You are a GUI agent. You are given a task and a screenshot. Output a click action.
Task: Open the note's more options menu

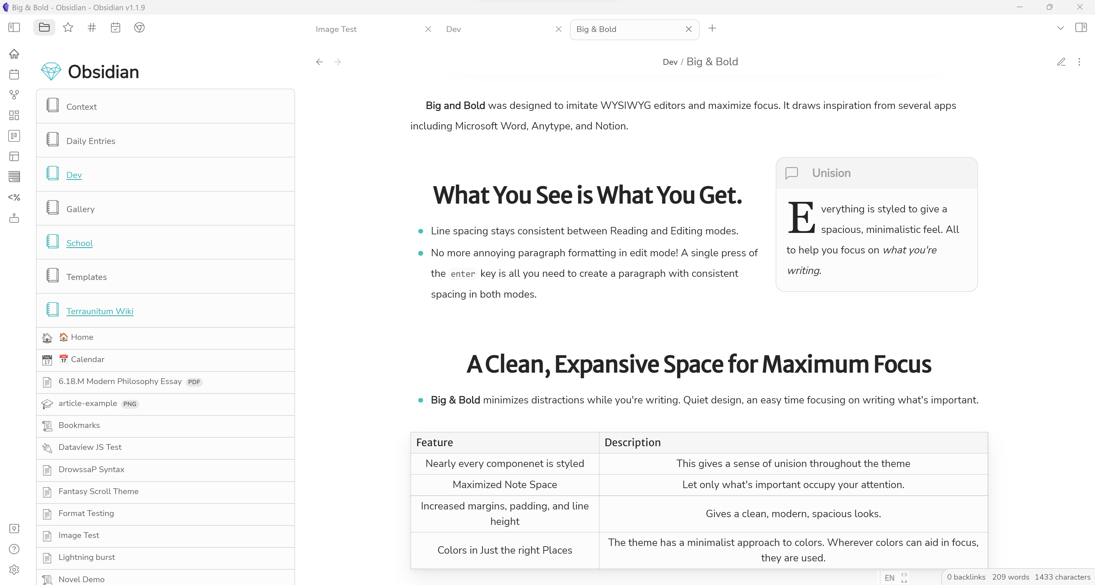1079,62
